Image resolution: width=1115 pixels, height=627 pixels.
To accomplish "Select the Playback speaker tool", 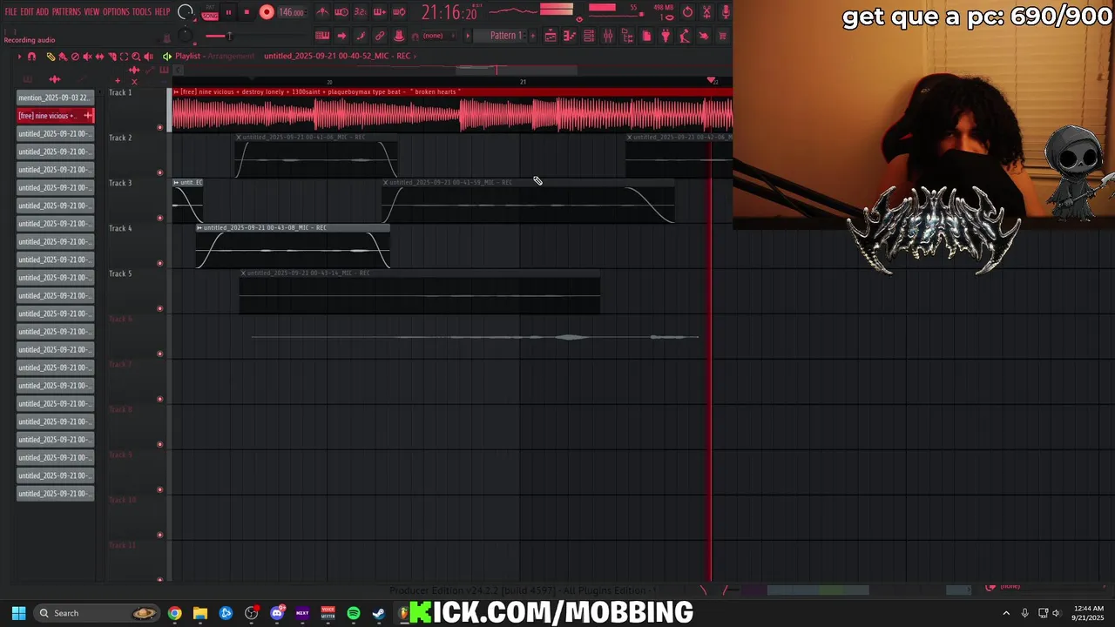I will coord(149,57).
